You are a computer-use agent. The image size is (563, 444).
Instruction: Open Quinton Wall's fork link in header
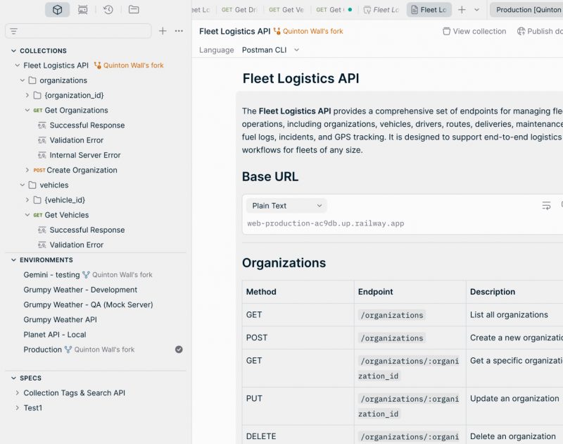312,31
